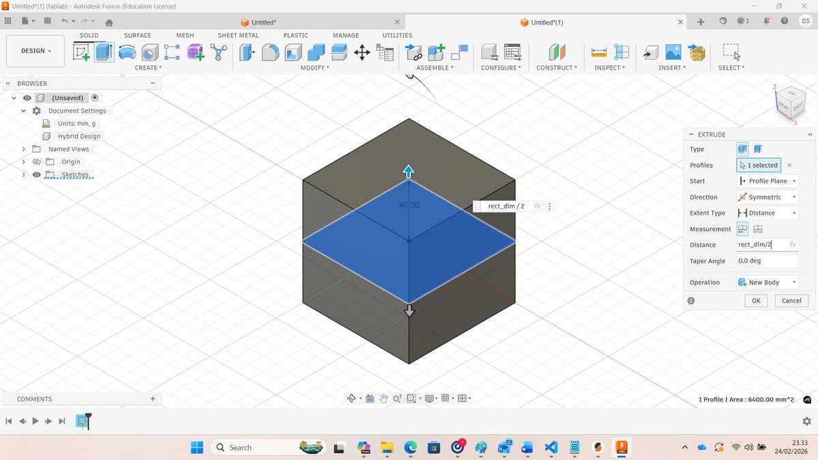
Task: Click the Distance input field
Action: (768, 245)
